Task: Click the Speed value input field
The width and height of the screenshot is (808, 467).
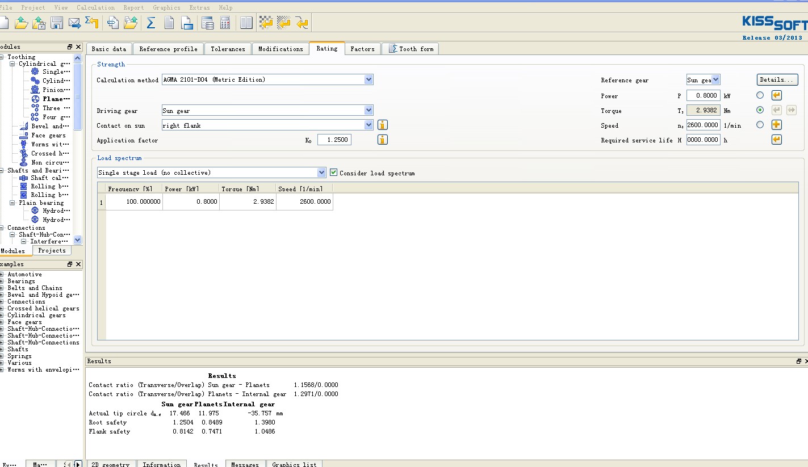Action: (703, 125)
